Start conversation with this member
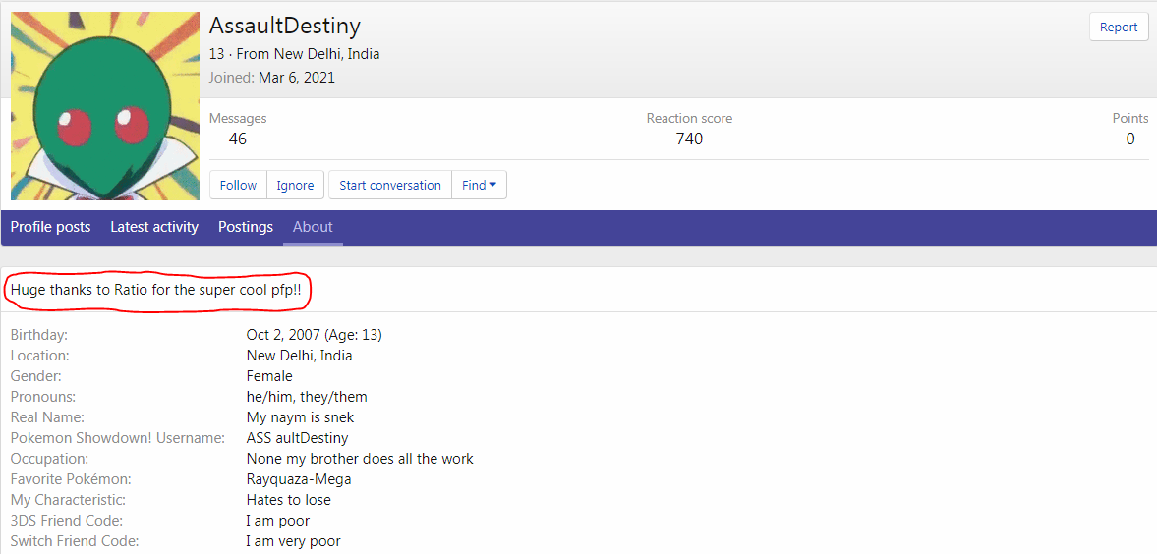The height and width of the screenshot is (554, 1157). 390,185
